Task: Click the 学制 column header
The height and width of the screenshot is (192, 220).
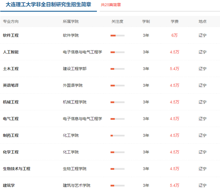Action: pyautogui.click(x=146, y=22)
